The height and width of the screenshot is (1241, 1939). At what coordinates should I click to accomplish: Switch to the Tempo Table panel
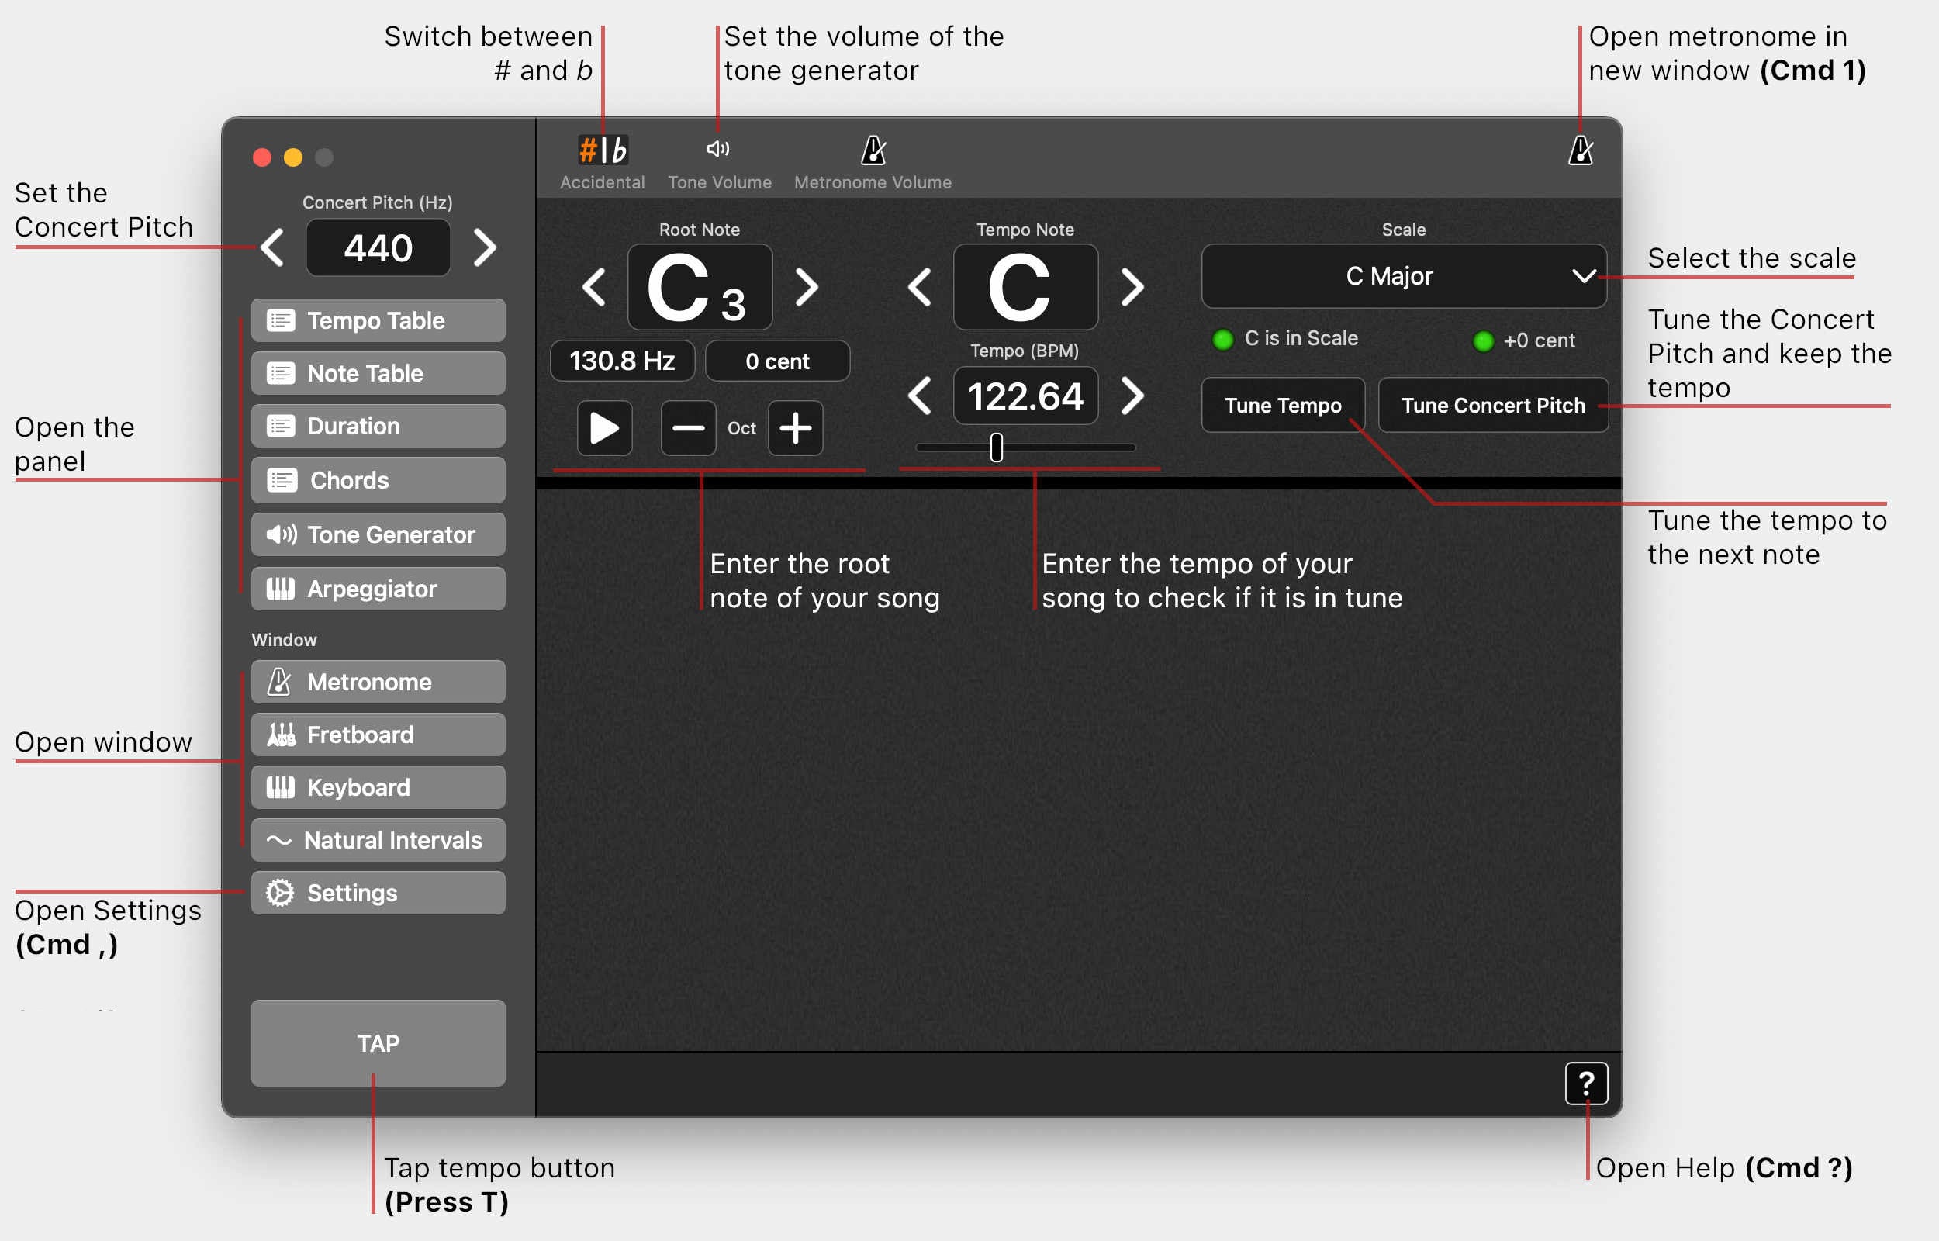pos(378,321)
